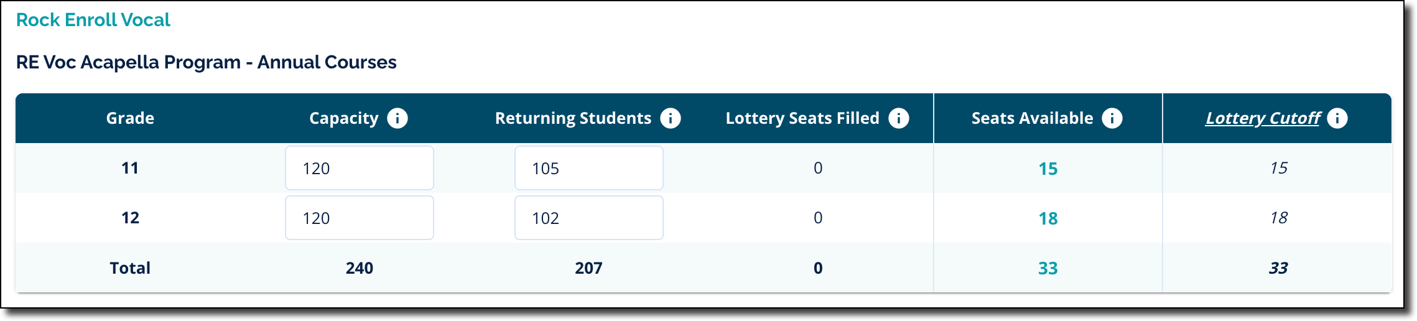The height and width of the screenshot is (321, 1417).
Task: Click the Seats Available info icon
Action: (x=1112, y=118)
